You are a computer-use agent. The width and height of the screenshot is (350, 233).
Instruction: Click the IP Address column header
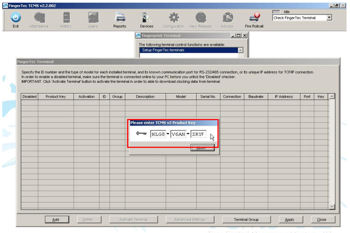[284, 96]
